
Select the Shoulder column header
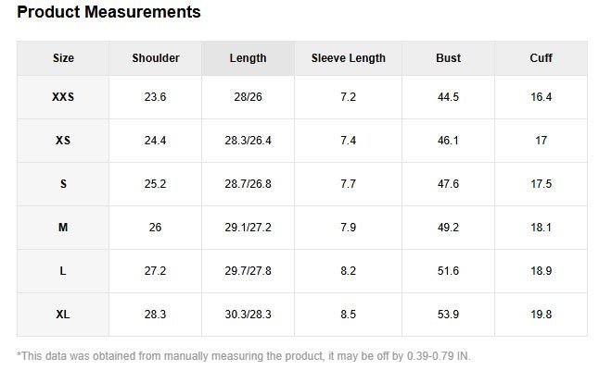[156, 58]
